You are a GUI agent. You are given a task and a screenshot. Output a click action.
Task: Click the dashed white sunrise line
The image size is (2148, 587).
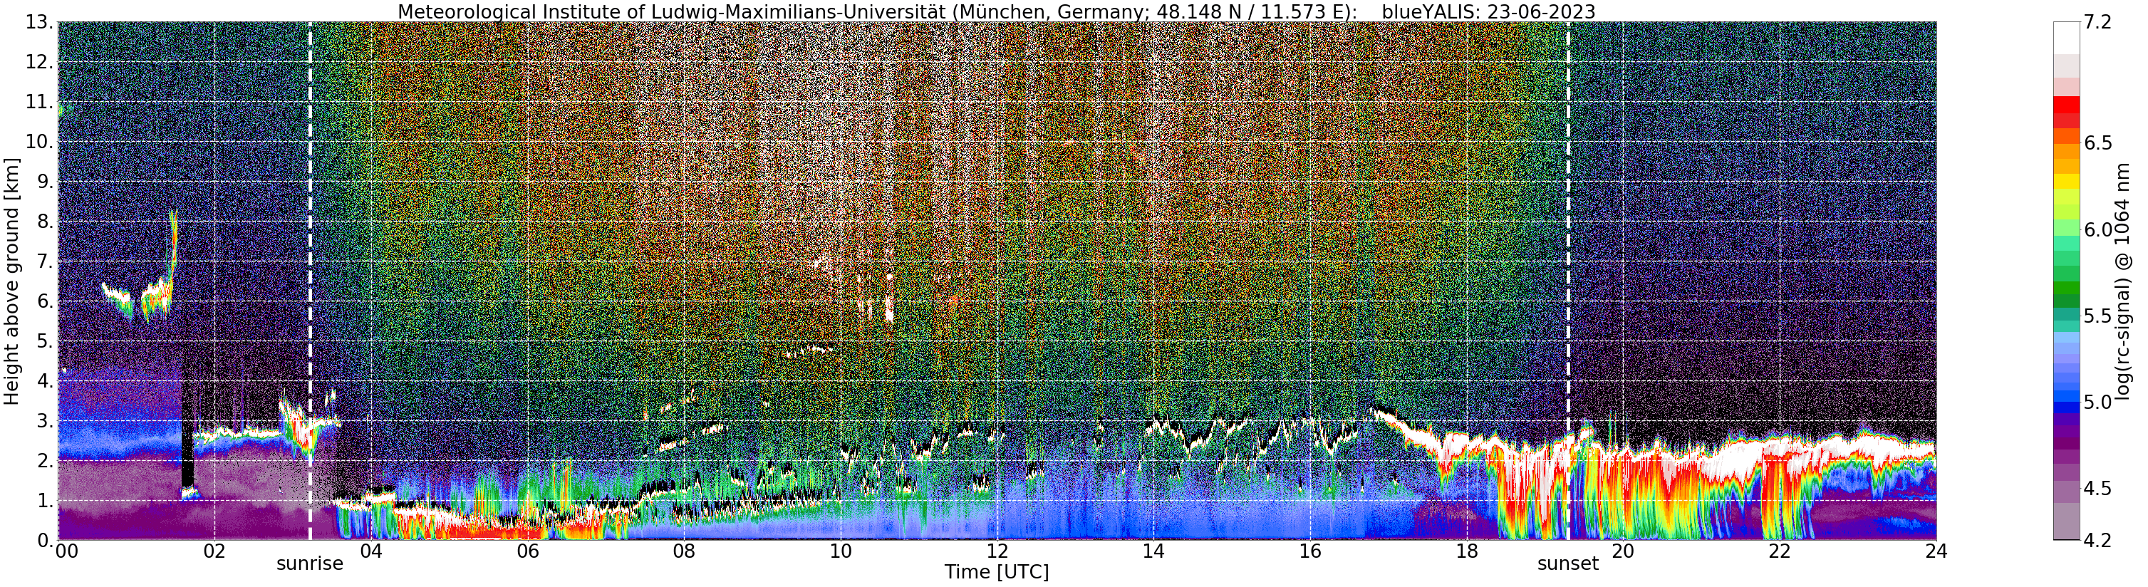310,281
